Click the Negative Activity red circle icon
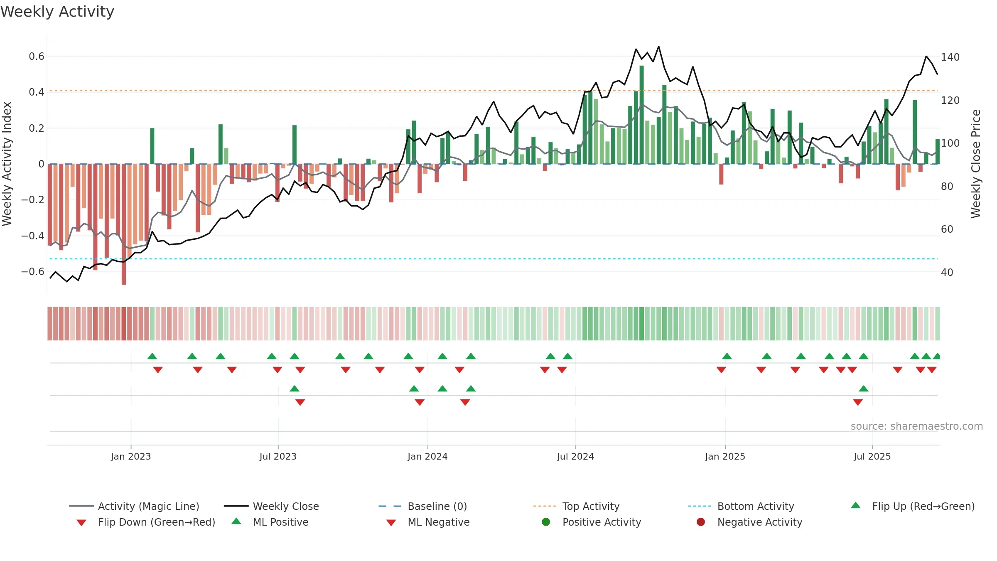 click(701, 522)
